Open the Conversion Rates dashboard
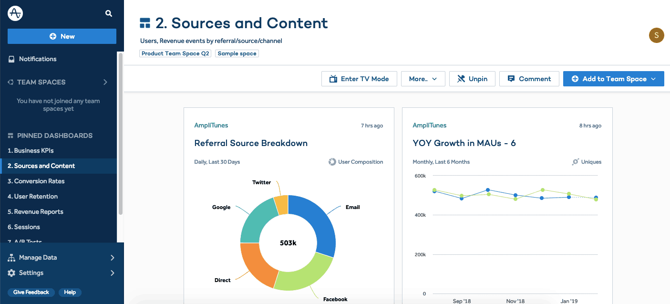The width and height of the screenshot is (670, 304). click(36, 181)
